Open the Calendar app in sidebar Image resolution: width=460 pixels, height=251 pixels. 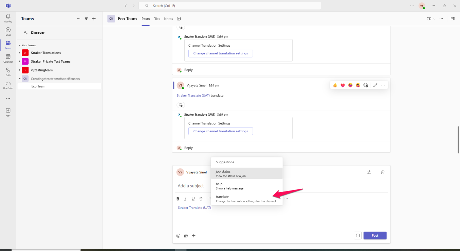[x=8, y=58]
